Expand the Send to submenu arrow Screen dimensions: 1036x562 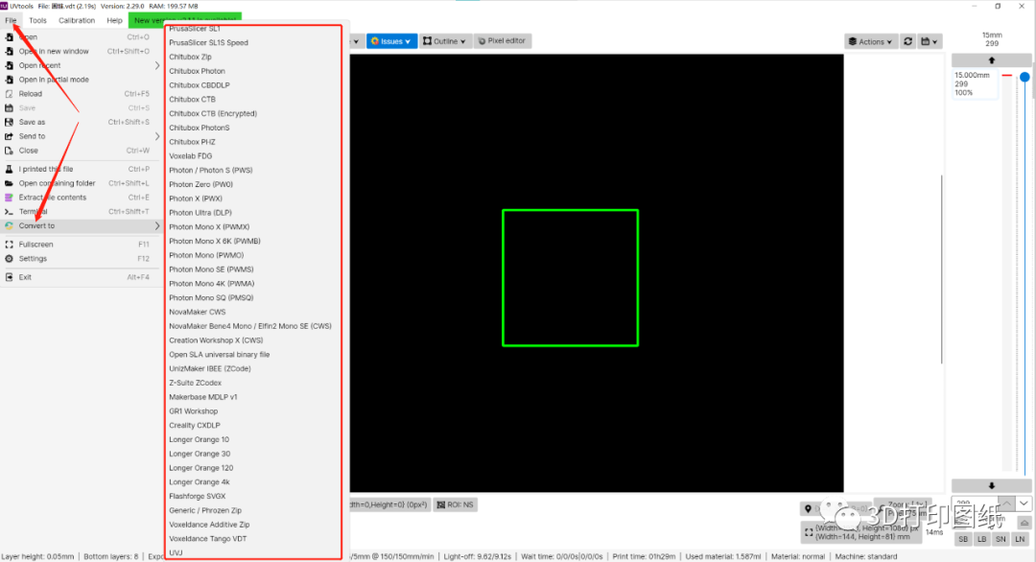[157, 136]
